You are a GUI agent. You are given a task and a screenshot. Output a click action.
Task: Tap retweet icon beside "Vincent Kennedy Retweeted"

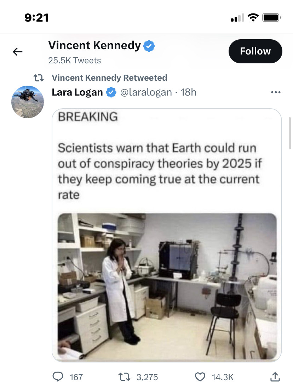[38, 78]
